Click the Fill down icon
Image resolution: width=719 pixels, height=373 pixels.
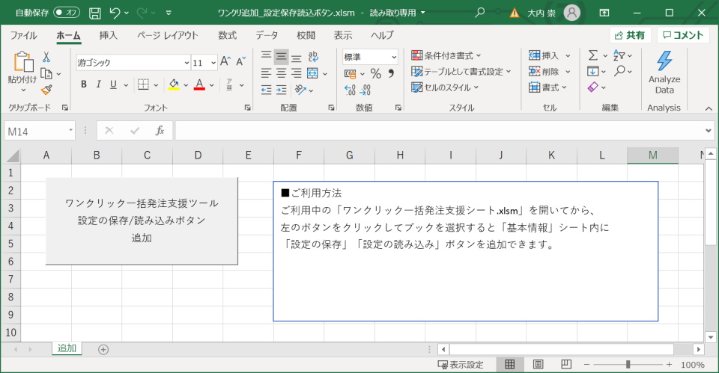[593, 72]
